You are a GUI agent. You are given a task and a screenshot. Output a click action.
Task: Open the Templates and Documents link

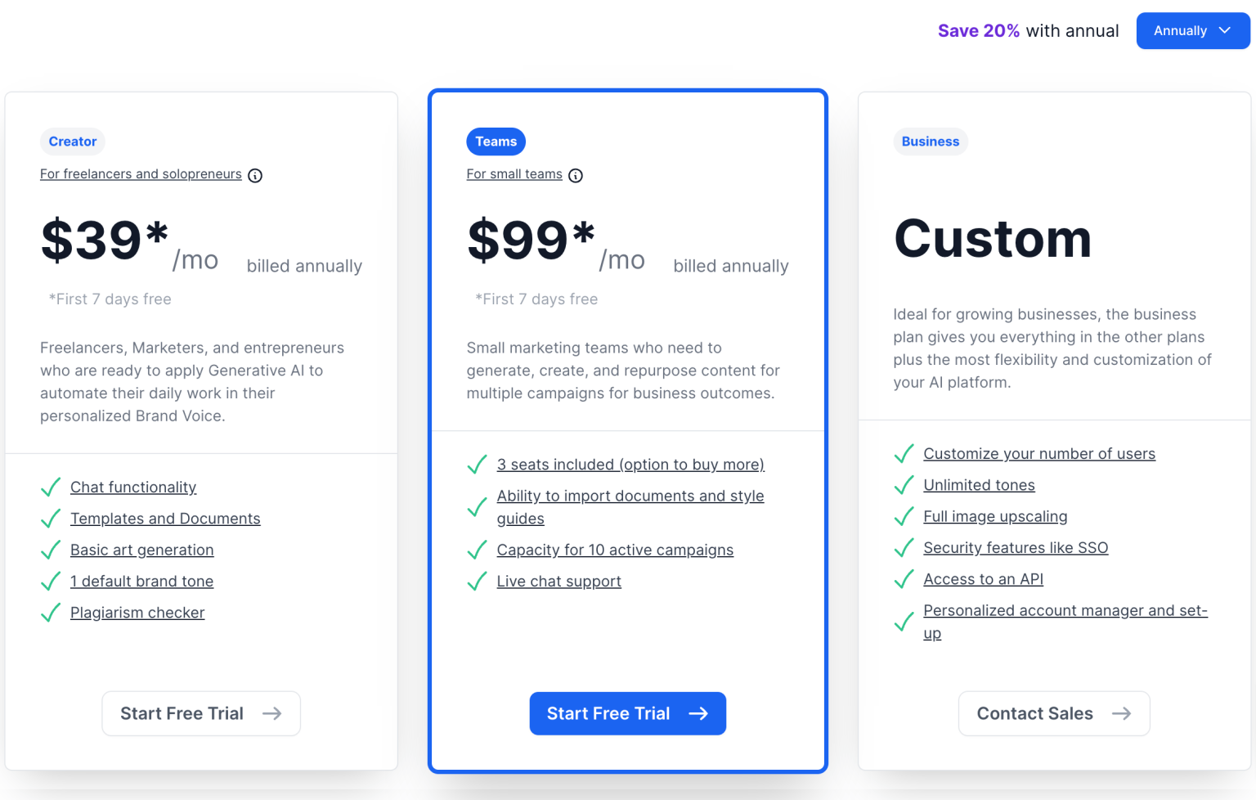point(165,519)
